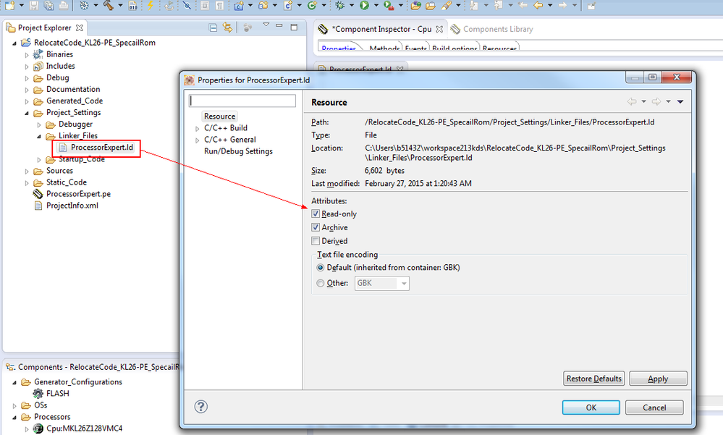Viewport: 723px width, 435px height.
Task: Open the dialog view menu dropdown arrow
Action: tap(680, 101)
